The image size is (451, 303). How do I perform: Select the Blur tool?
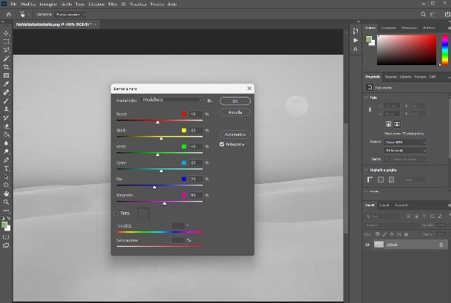[6, 143]
